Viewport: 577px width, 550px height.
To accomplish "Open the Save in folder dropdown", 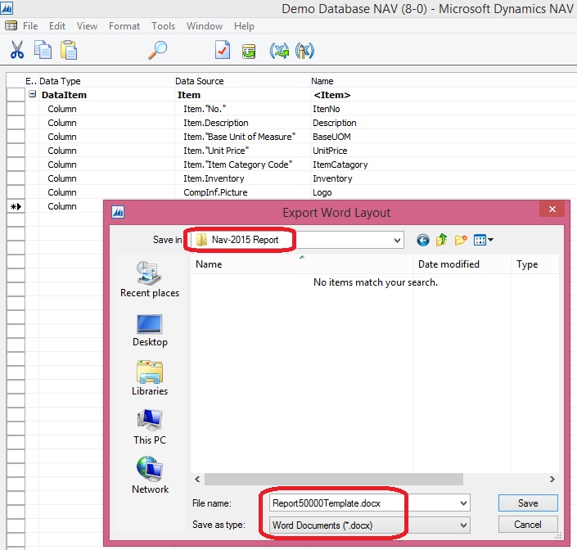I will [x=398, y=240].
